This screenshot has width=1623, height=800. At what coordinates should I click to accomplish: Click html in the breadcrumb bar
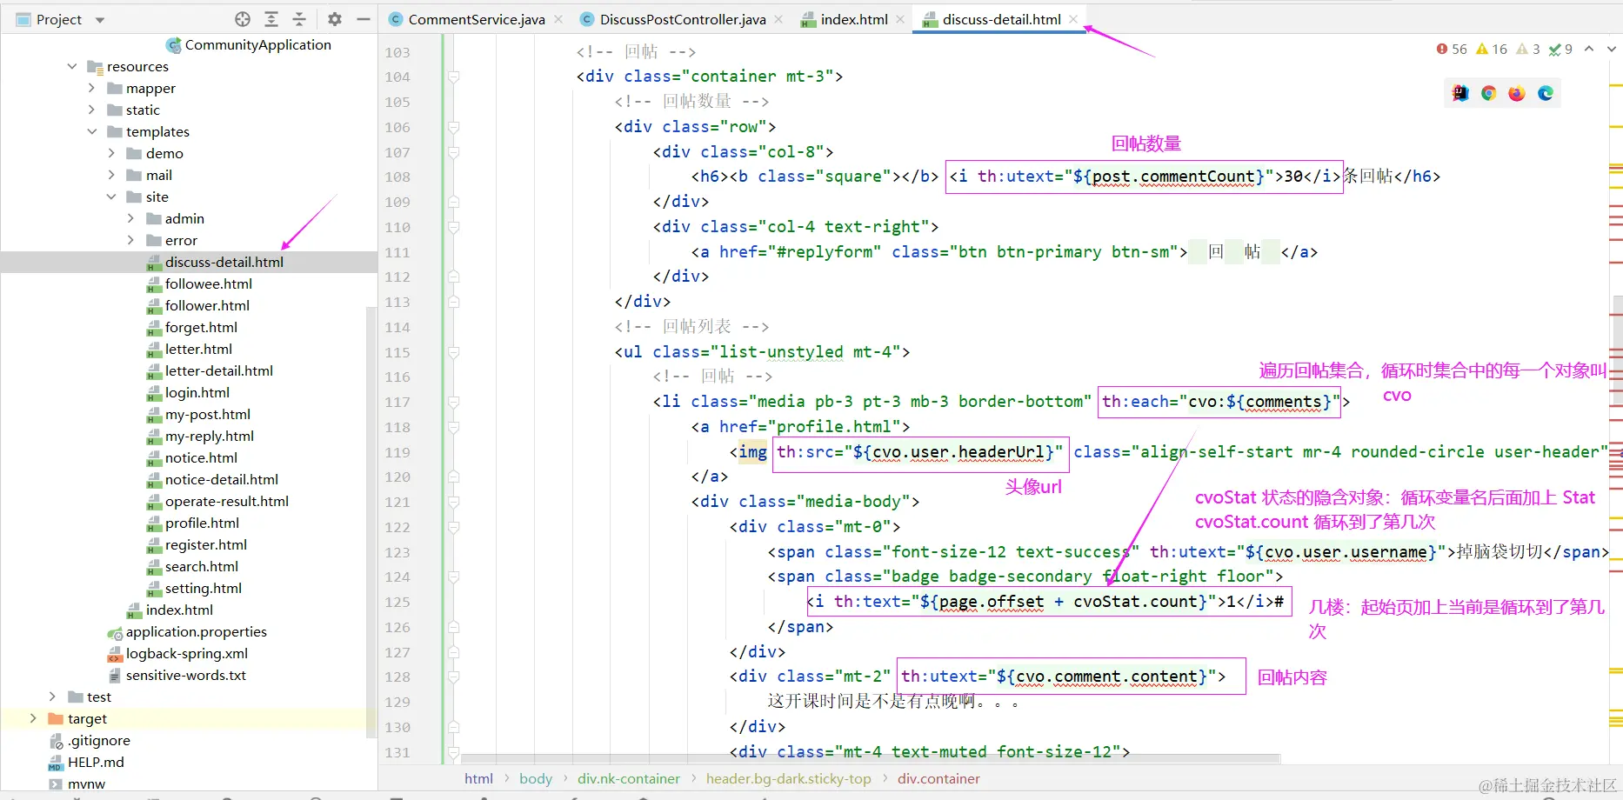tap(478, 778)
